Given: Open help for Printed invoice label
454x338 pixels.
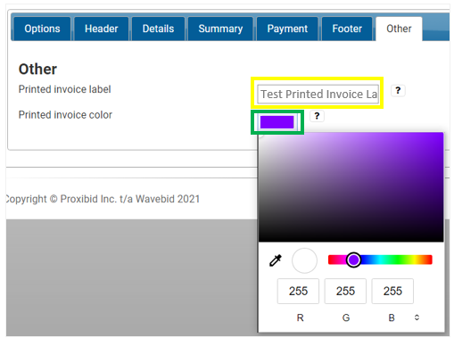Looking at the screenshot, I should pos(398,90).
